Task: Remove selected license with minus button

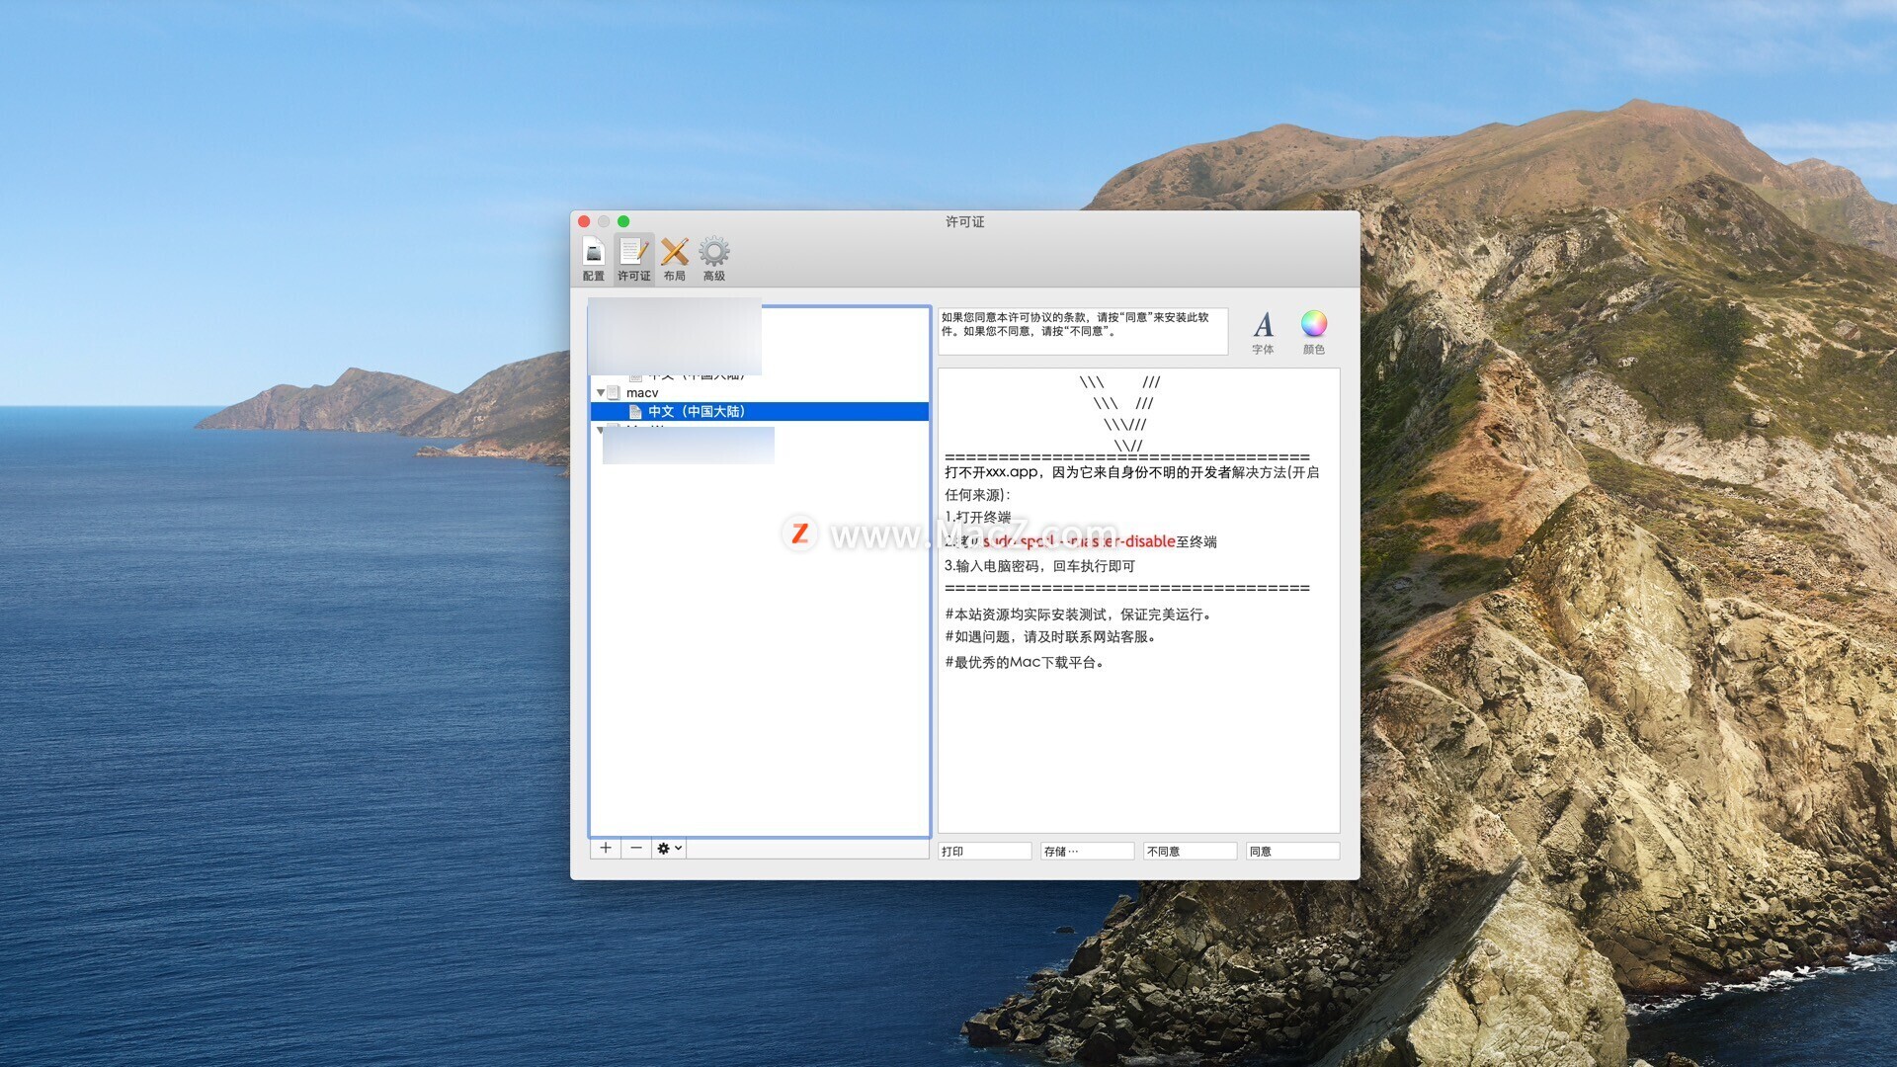Action: (636, 849)
